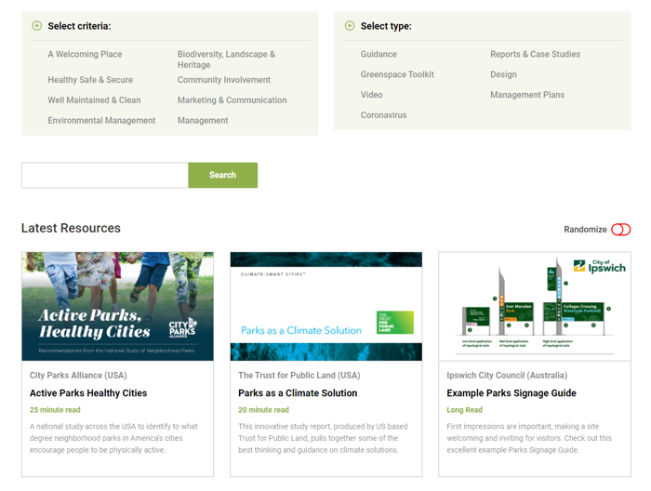Image resolution: width=651 pixels, height=491 pixels.
Task: Click the Select criteria: heading text
Action: click(x=79, y=26)
